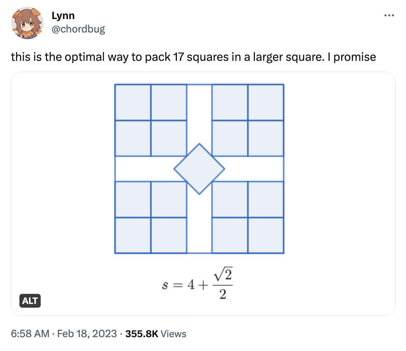Click Lynn's profile avatar picture
This screenshot has height=351, width=406.
click(x=28, y=23)
